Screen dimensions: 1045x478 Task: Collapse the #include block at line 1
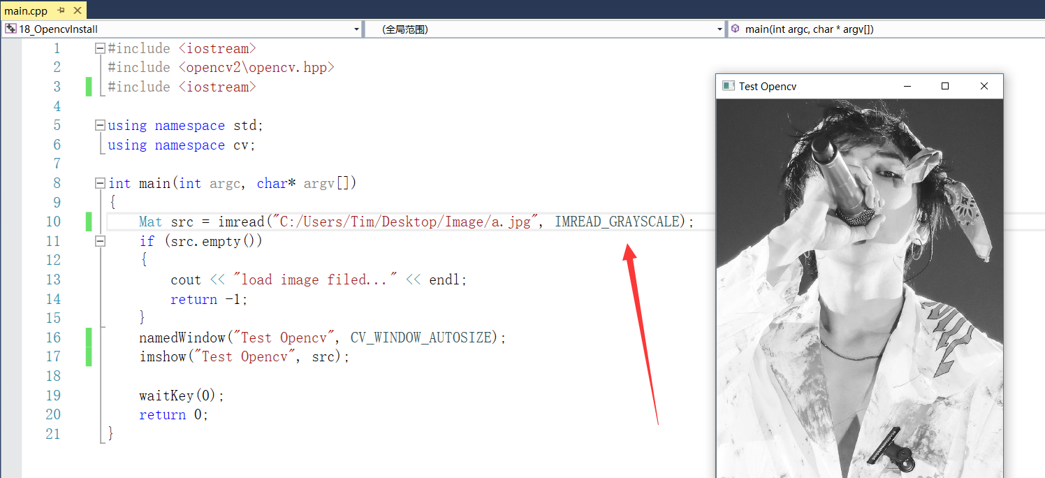pyautogui.click(x=100, y=48)
